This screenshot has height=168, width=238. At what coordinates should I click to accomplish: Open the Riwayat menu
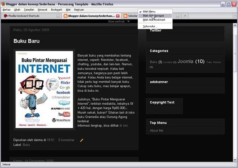[x=42, y=10]
